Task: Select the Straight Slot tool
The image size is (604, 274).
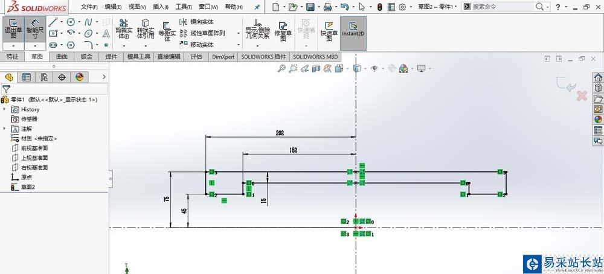Action: coord(53,45)
